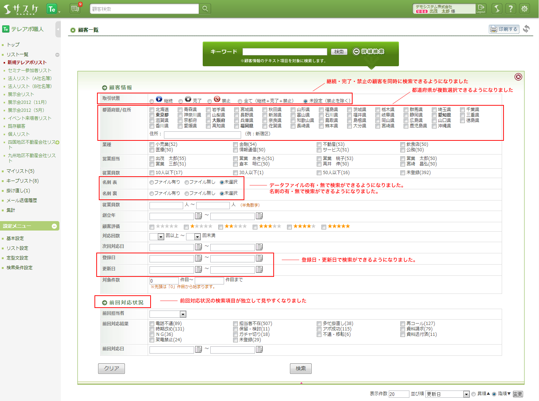Select the 継続 transaction status radio
Screen dimensions: 539x401
(152, 101)
